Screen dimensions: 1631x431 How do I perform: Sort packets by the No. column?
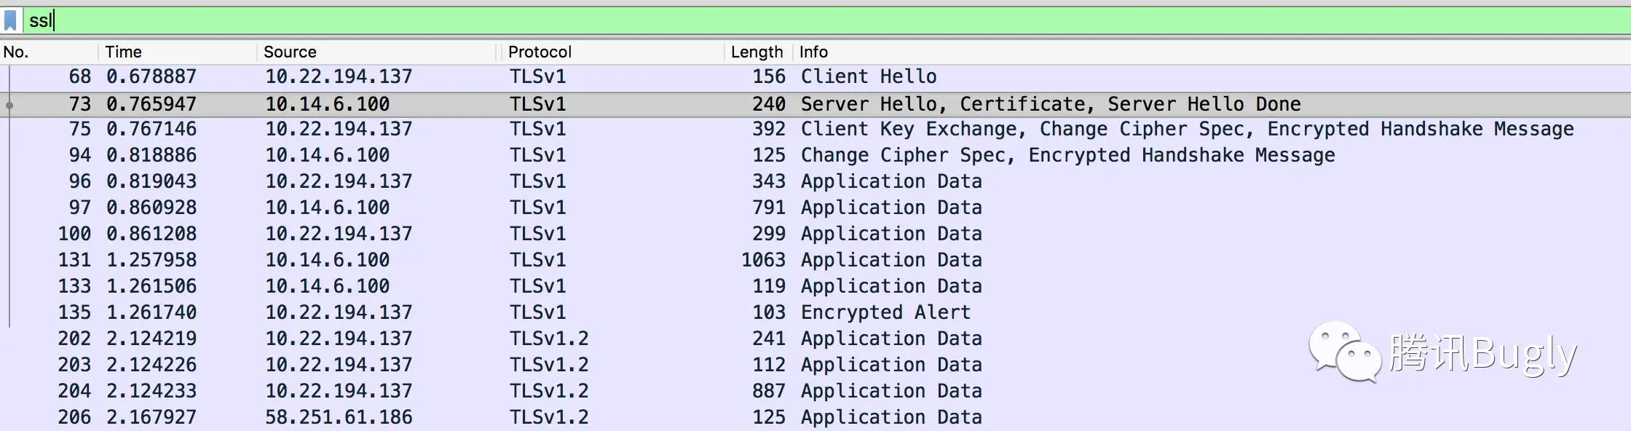(x=49, y=52)
